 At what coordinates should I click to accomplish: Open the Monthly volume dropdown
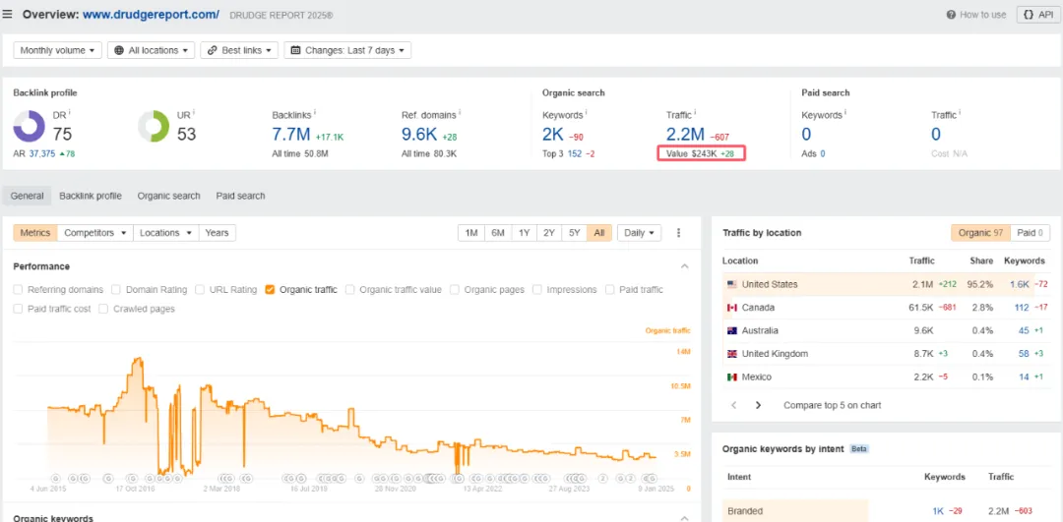[x=57, y=50]
